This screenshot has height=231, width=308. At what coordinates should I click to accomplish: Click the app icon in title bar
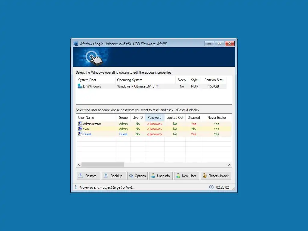pos(75,44)
